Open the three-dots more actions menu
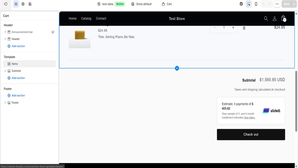The width and height of the screenshot is (298, 168). coord(277,4)
